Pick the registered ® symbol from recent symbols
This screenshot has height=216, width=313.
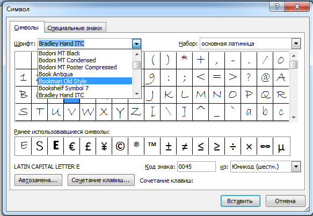[136, 146]
